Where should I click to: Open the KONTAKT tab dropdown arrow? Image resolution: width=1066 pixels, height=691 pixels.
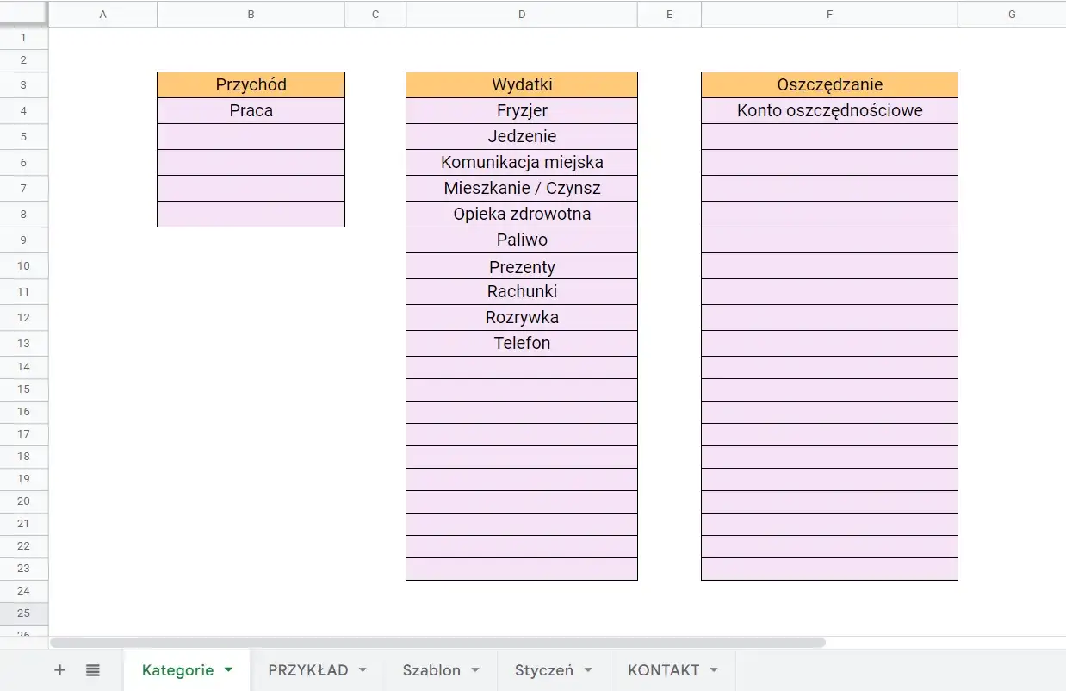[714, 670]
